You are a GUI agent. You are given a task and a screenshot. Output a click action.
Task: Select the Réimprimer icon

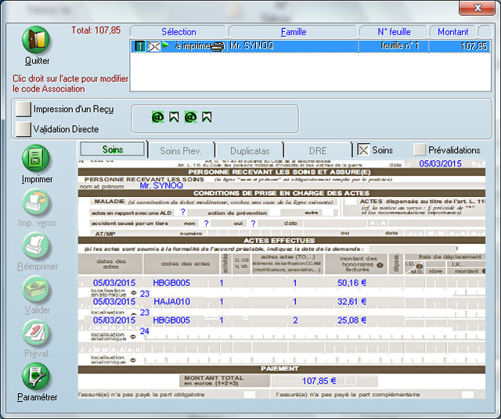coord(37,249)
